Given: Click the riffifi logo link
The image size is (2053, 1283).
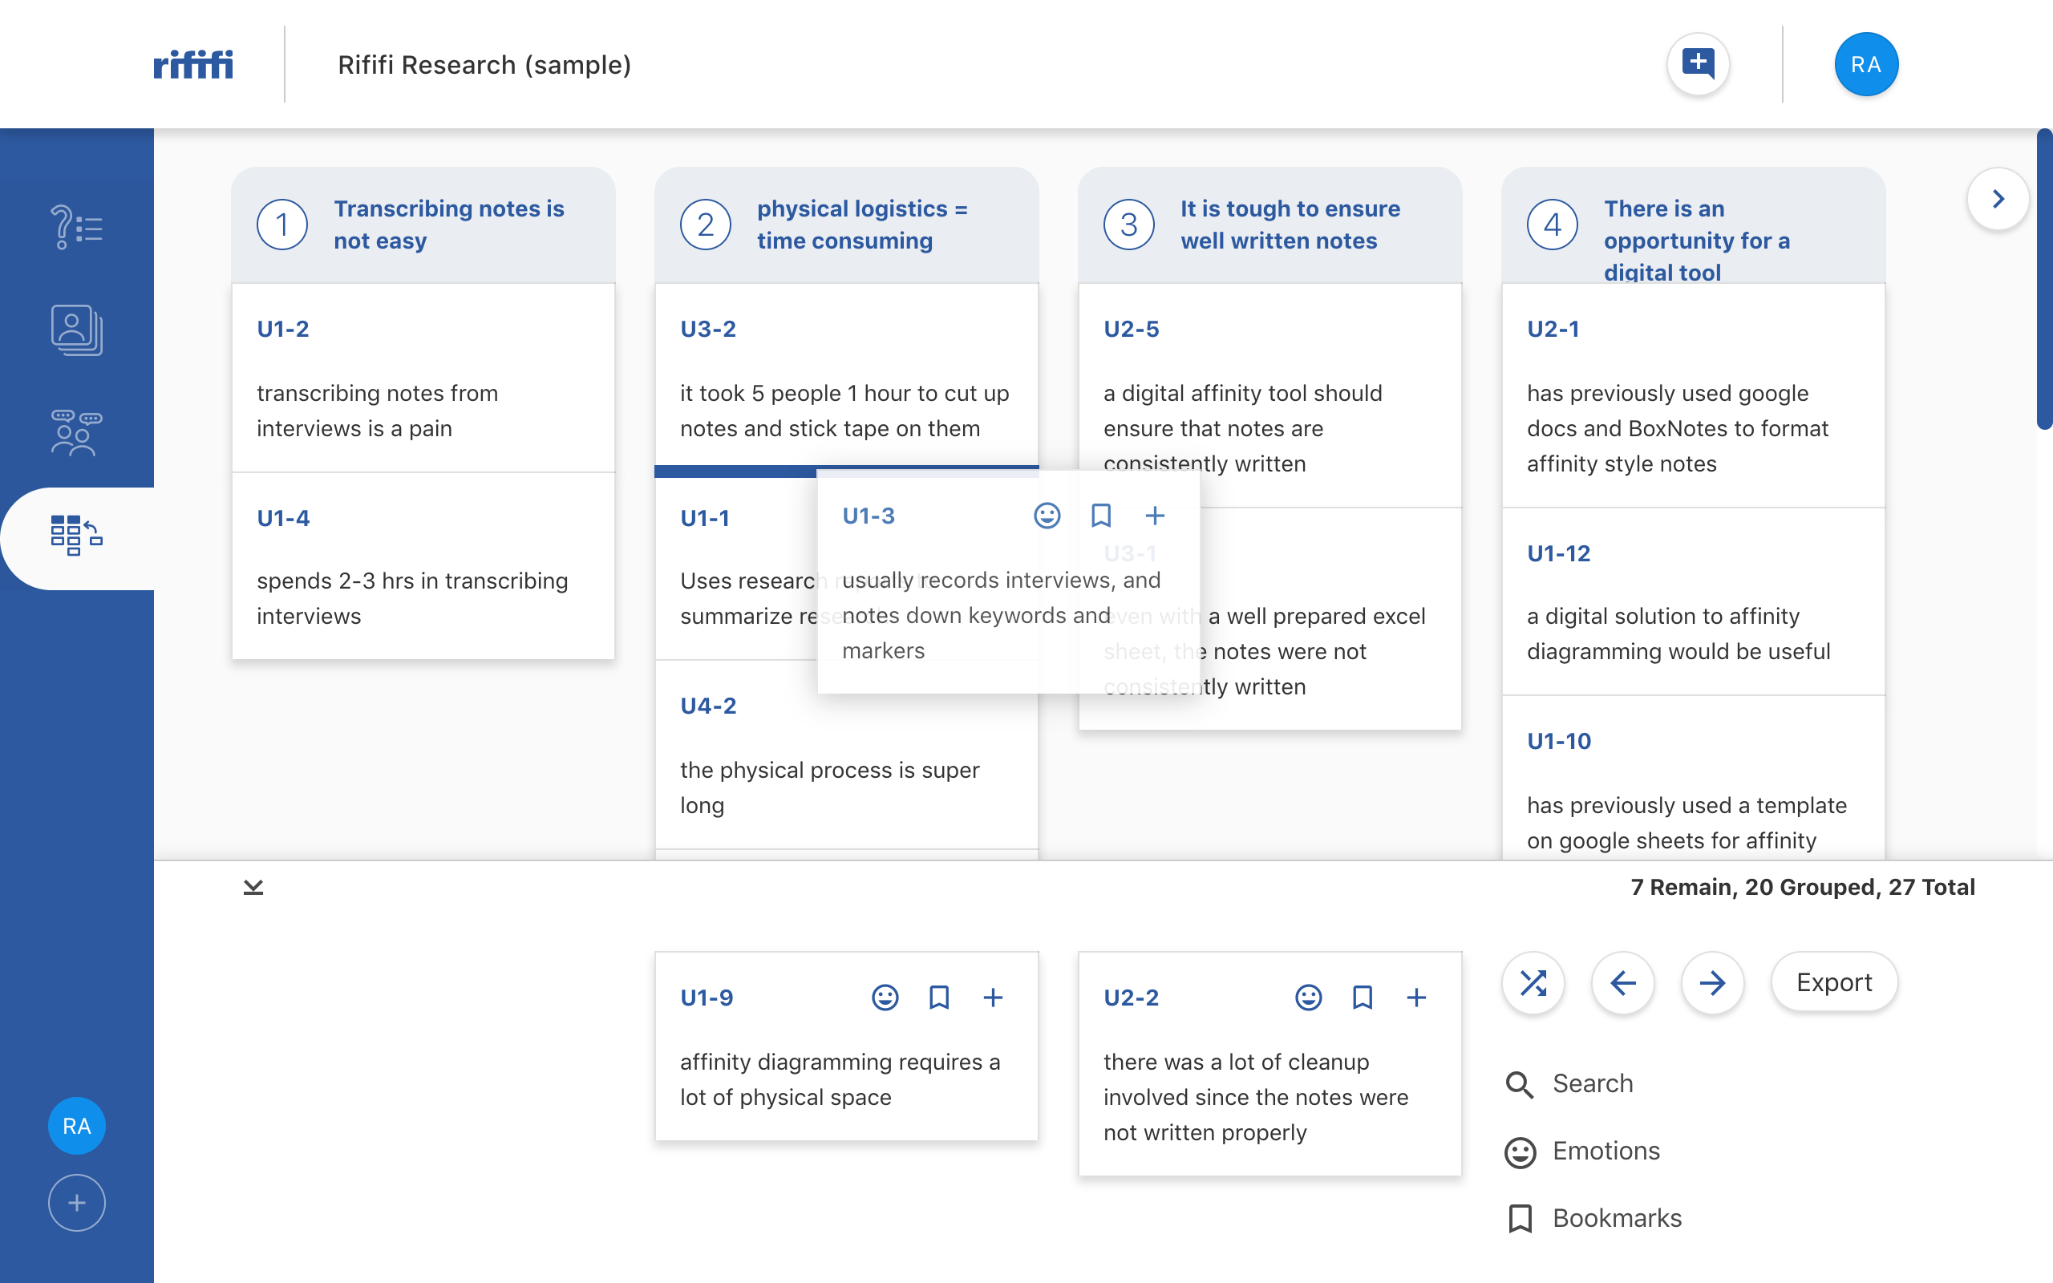Looking at the screenshot, I should tap(192, 64).
